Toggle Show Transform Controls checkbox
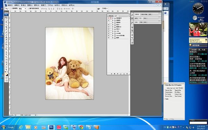Viewport: 208px width, 130px height. 29,8
